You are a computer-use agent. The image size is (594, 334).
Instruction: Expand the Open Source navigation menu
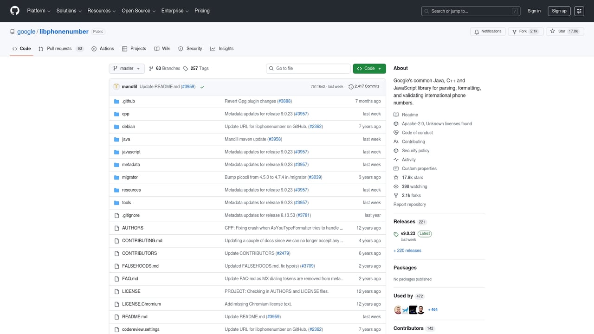click(x=138, y=11)
